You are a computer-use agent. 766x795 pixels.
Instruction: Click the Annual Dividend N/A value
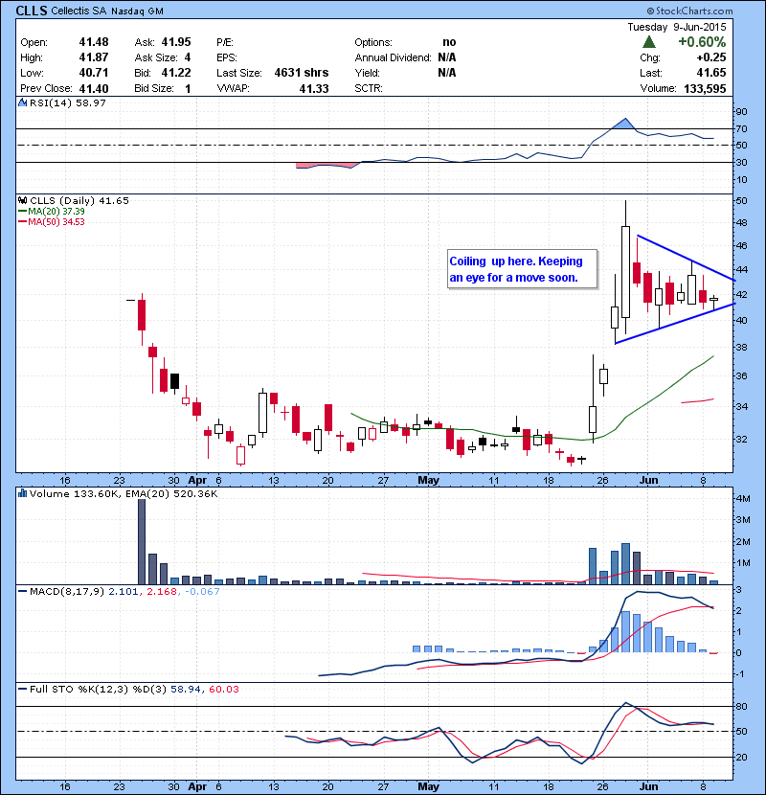pos(446,57)
